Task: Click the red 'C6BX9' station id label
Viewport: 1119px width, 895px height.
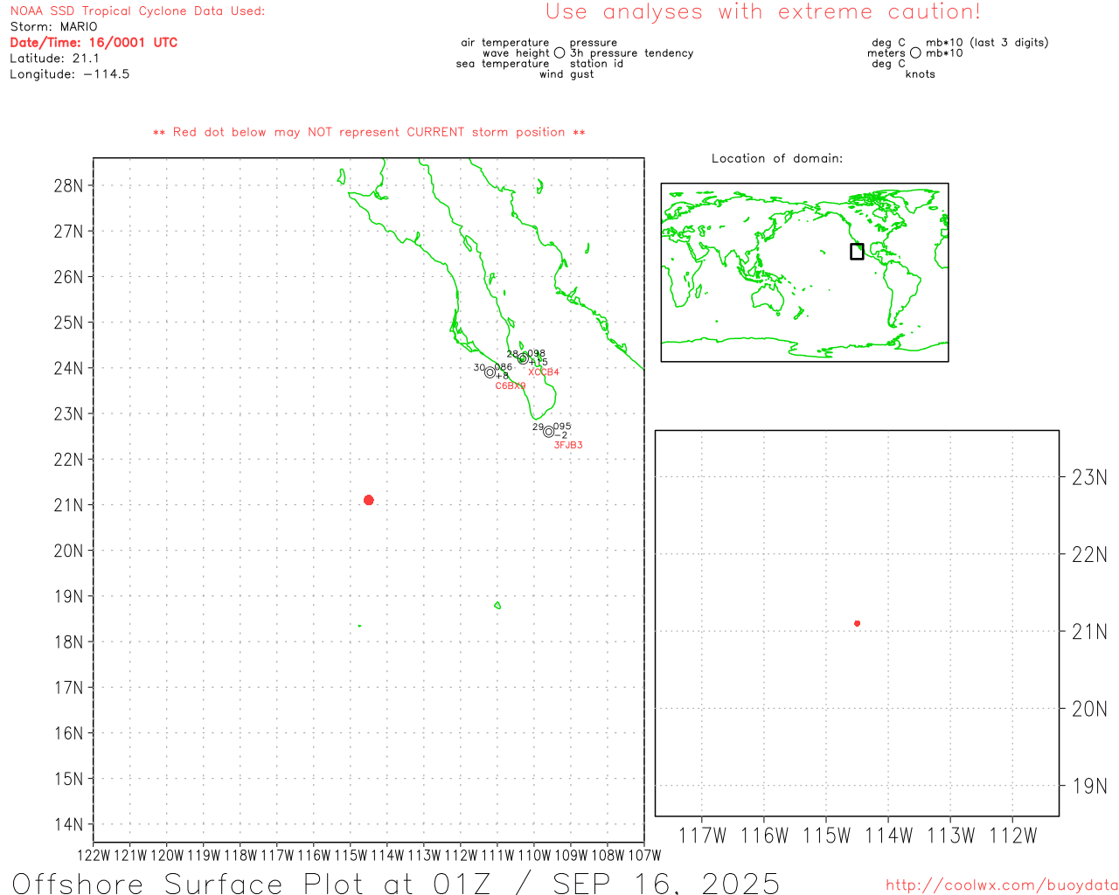Action: (x=511, y=385)
